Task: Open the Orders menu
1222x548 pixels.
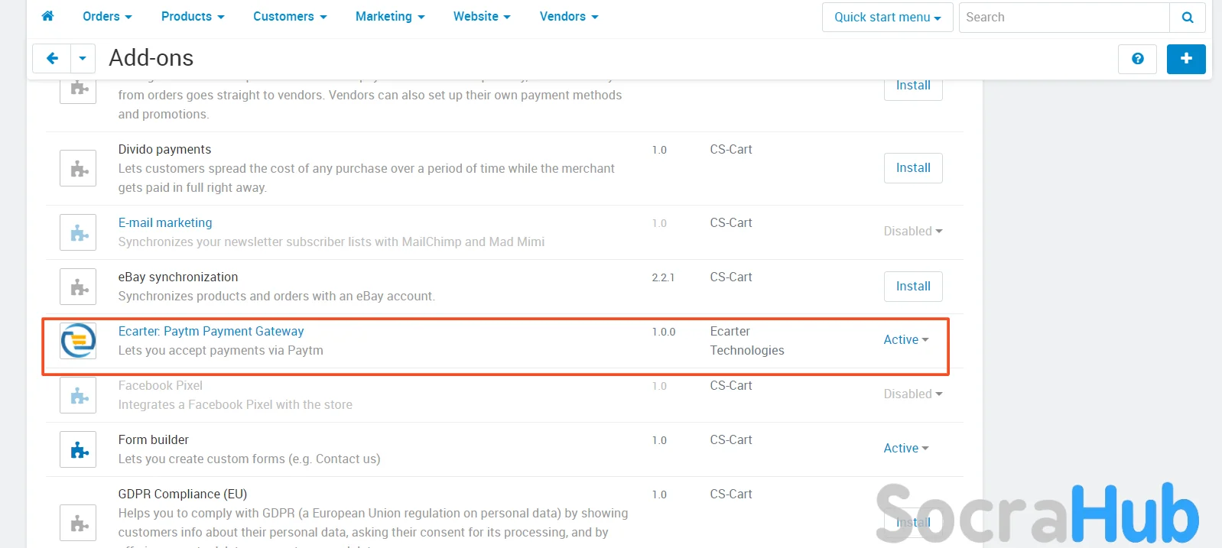Action: pyautogui.click(x=107, y=17)
